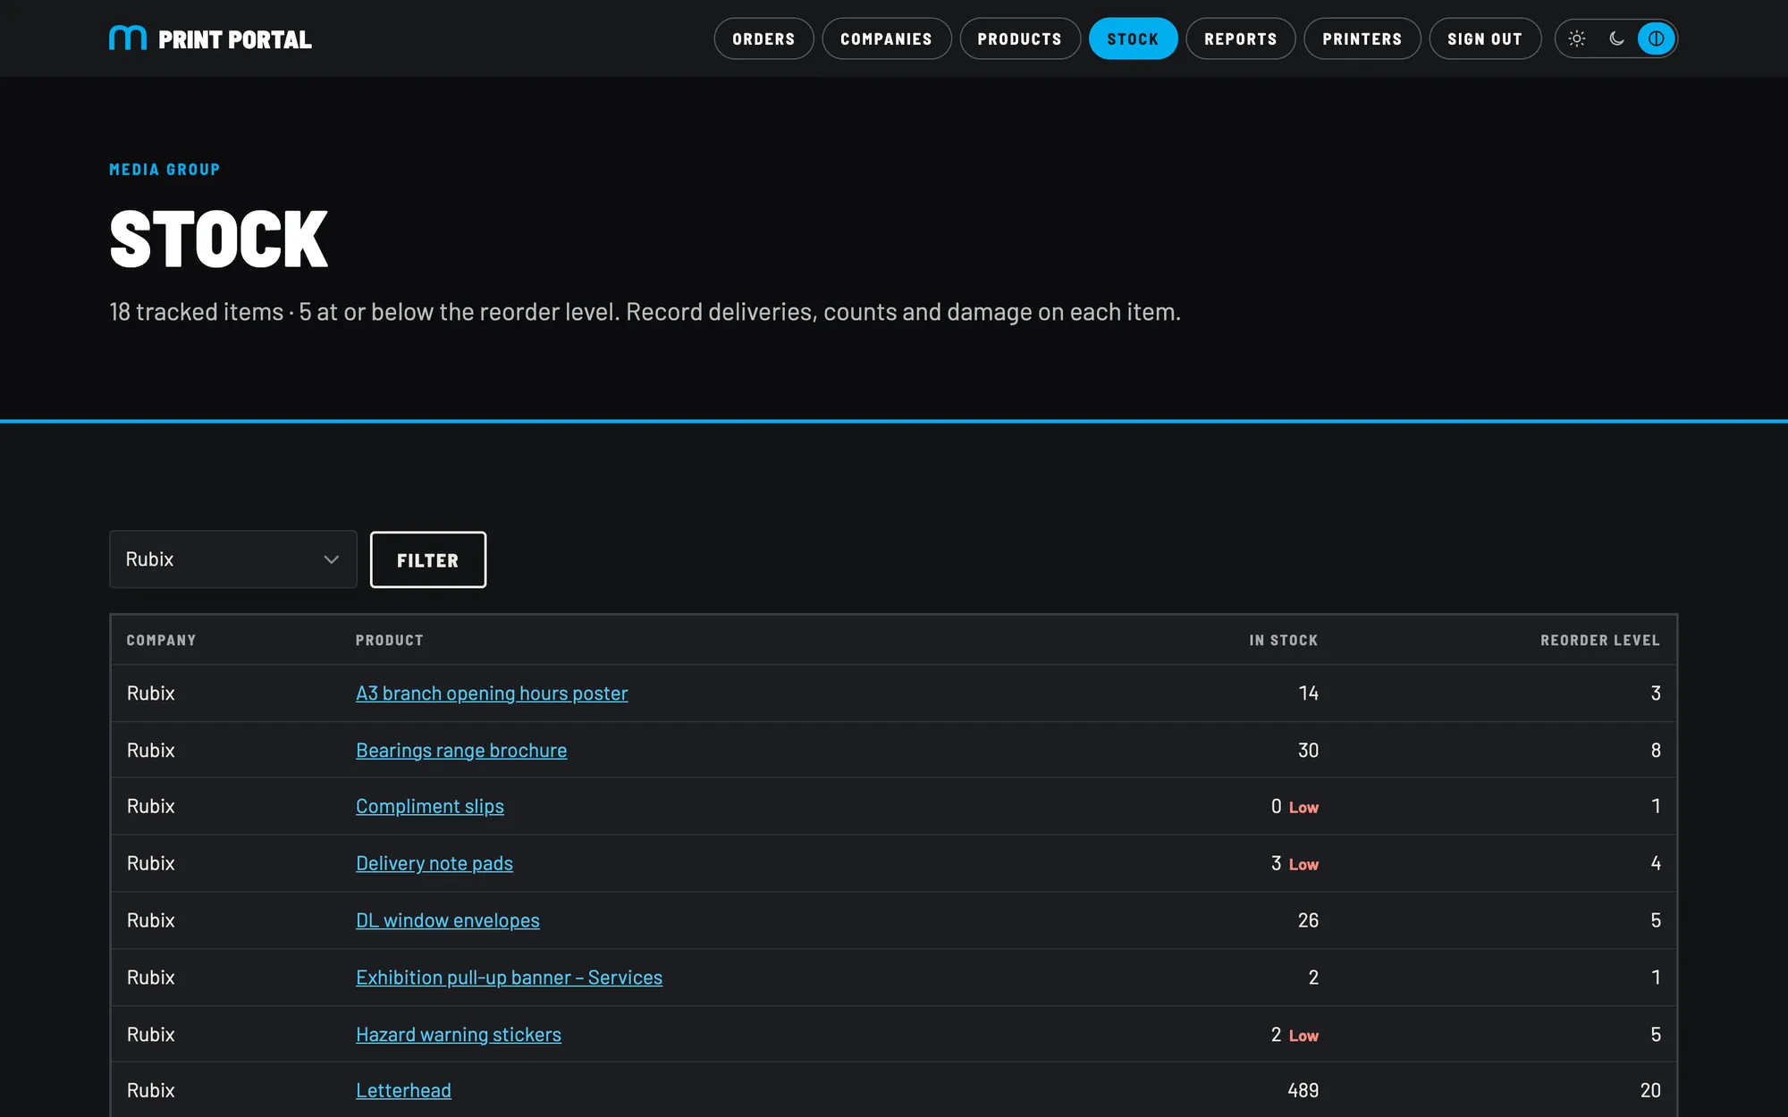
Task: Click the Reorder Level column header
Action: [x=1600, y=640]
